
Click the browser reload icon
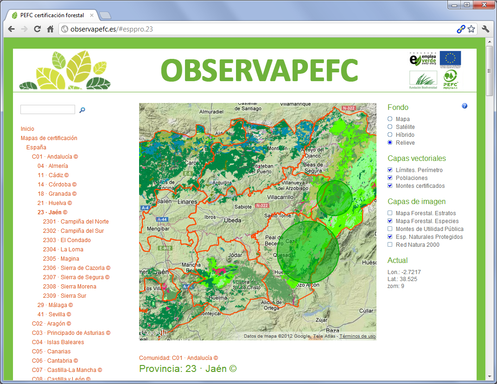tap(38, 29)
